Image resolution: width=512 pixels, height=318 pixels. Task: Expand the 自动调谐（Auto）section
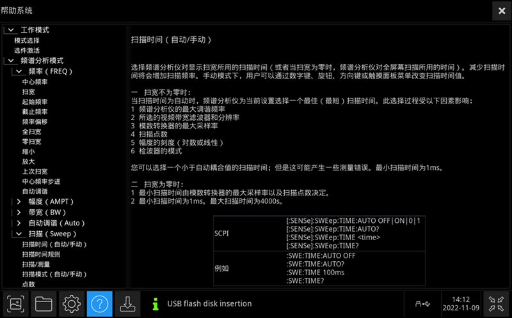19,223
